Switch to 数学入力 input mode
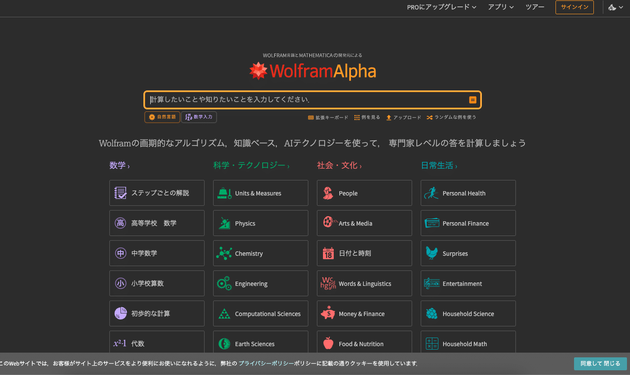 199,117
